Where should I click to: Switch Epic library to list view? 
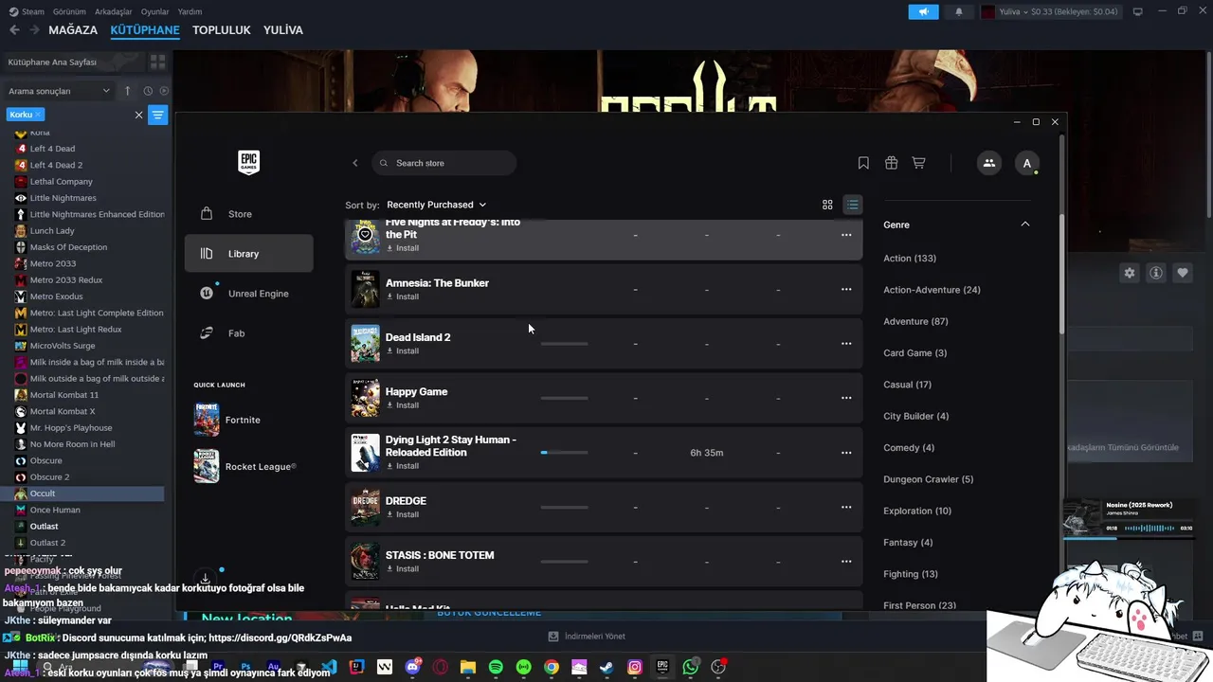click(852, 205)
